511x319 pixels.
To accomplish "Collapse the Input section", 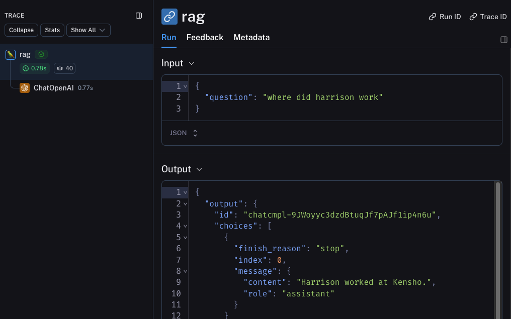I will [x=191, y=63].
